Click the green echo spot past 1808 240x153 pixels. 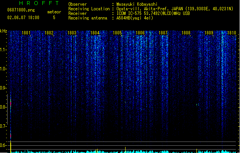click(197, 105)
